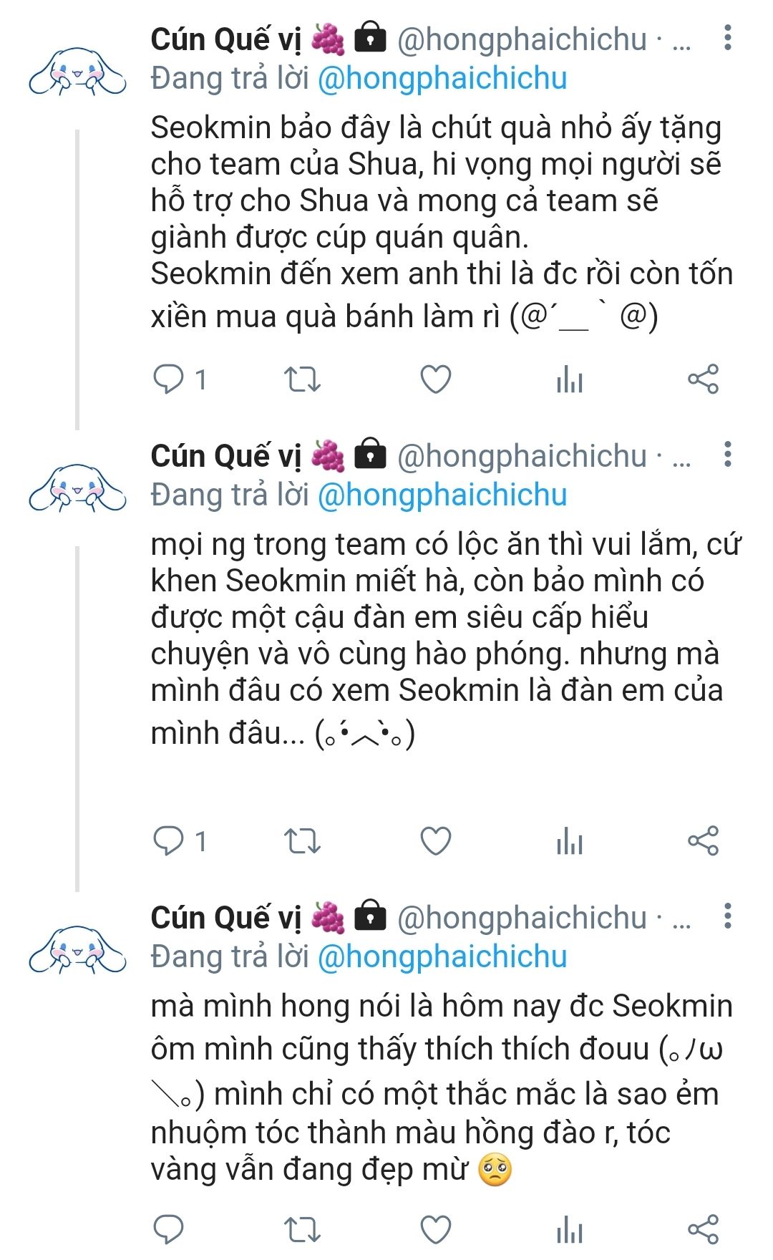The image size is (773, 1260).
Task: Like the first tweet about Shua's team
Action: [x=435, y=379]
